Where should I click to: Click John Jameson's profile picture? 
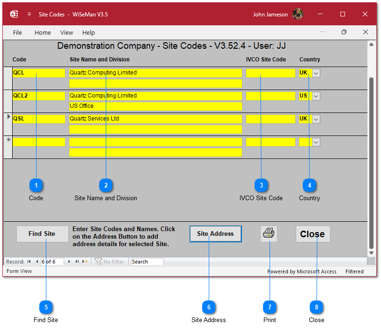coord(298,15)
